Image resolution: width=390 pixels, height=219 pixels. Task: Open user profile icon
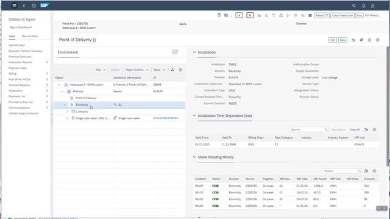pos(372,5)
